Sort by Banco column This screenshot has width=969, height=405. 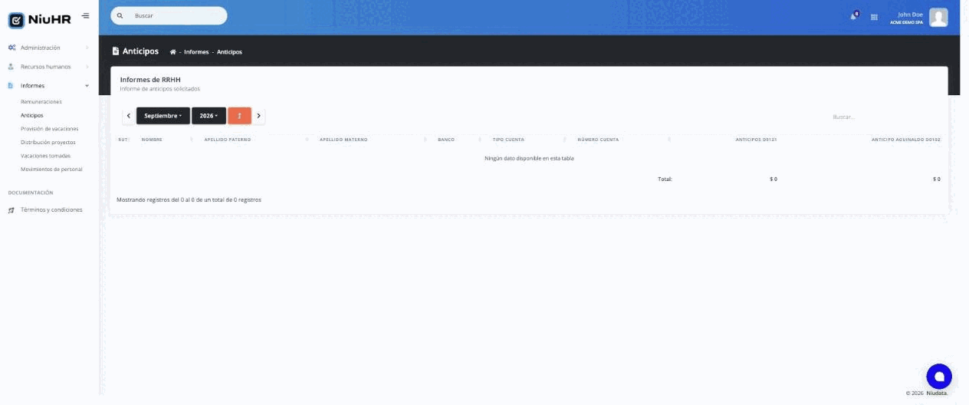tap(459, 140)
